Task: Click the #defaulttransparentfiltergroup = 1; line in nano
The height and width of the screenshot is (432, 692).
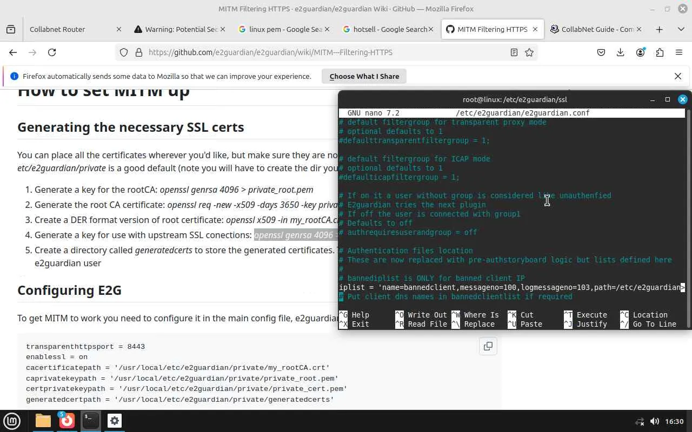Action: (x=415, y=140)
